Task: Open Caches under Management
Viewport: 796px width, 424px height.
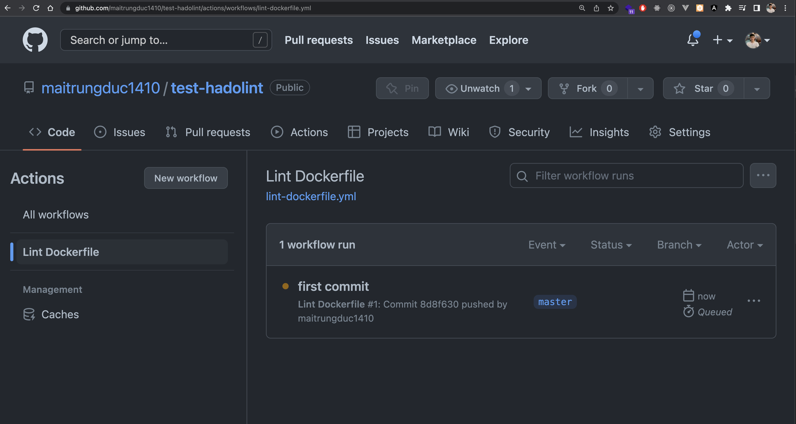Action: click(60, 315)
